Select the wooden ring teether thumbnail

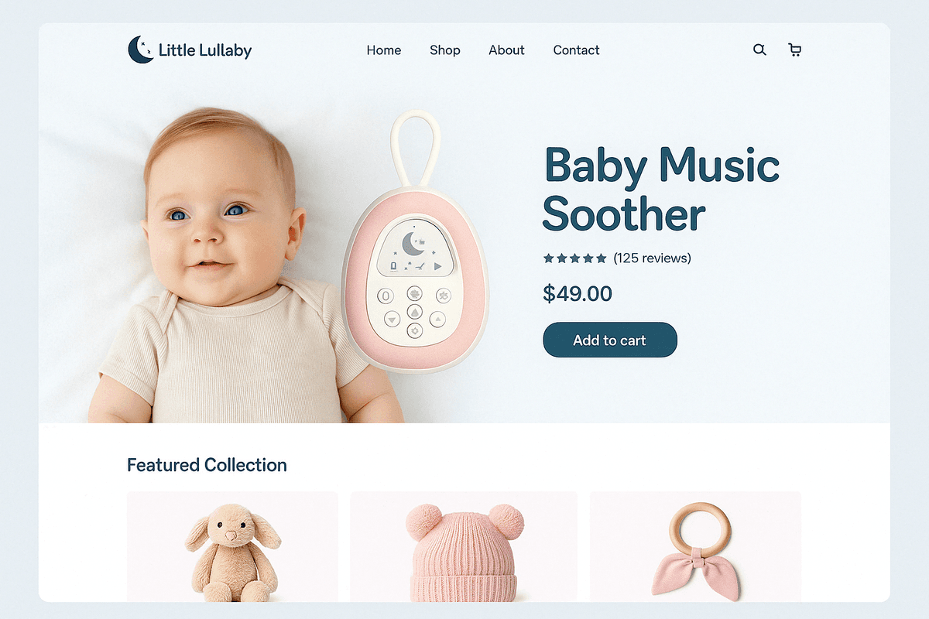tap(695, 546)
